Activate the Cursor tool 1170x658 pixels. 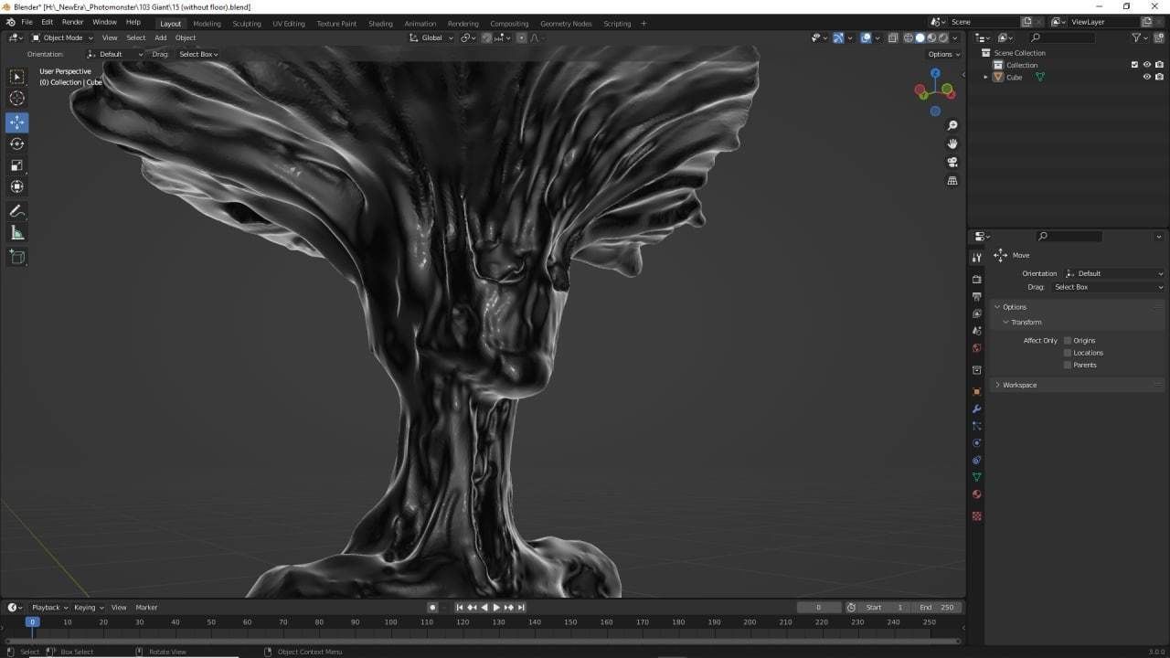[16, 99]
